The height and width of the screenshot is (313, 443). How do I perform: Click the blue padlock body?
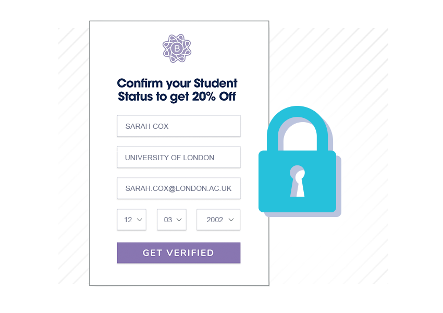click(x=297, y=181)
